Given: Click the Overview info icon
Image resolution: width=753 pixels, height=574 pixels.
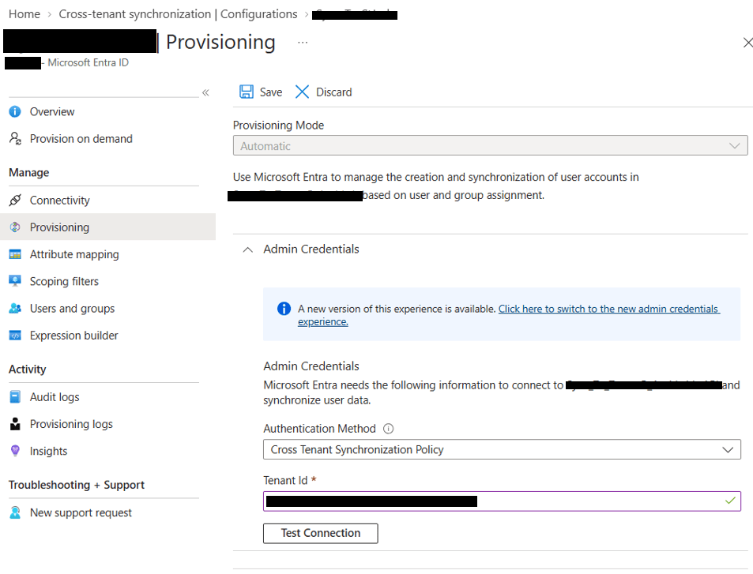Looking at the screenshot, I should tap(15, 112).
